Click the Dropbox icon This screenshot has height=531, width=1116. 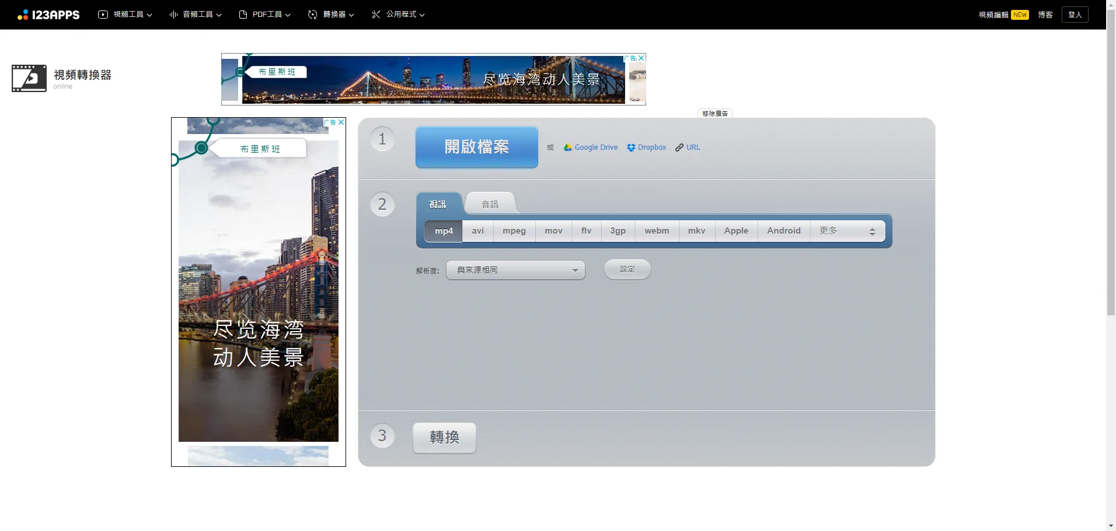tap(631, 147)
